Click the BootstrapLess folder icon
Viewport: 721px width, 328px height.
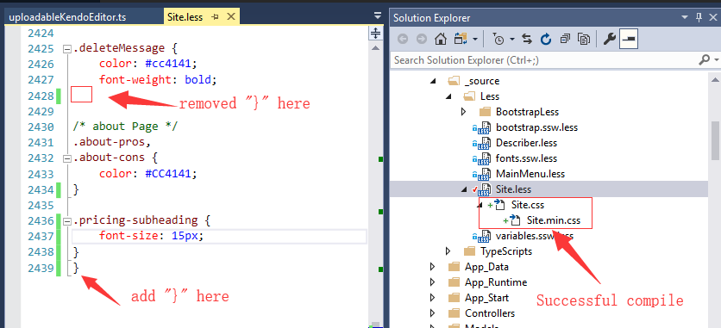[x=485, y=112]
